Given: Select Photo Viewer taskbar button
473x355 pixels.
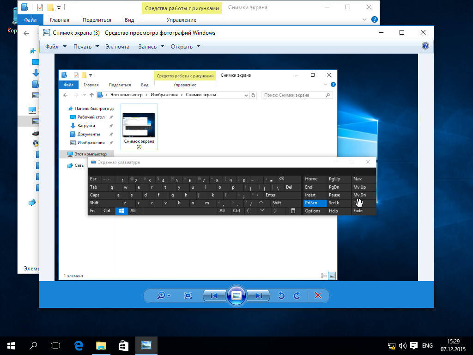Looking at the screenshot, I should [x=146, y=346].
